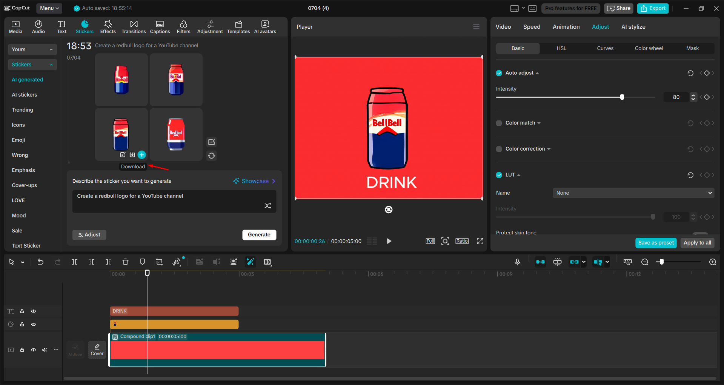This screenshot has height=385, width=724.
Task: Open the Filters panel
Action: tap(183, 26)
